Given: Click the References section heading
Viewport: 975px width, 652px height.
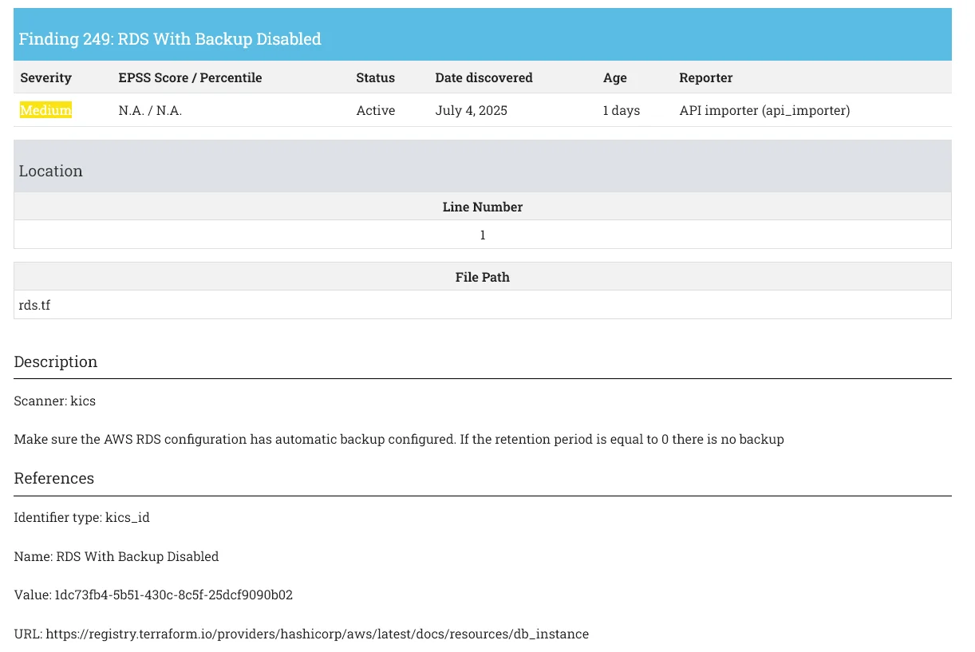Looking at the screenshot, I should pyautogui.click(x=54, y=478).
